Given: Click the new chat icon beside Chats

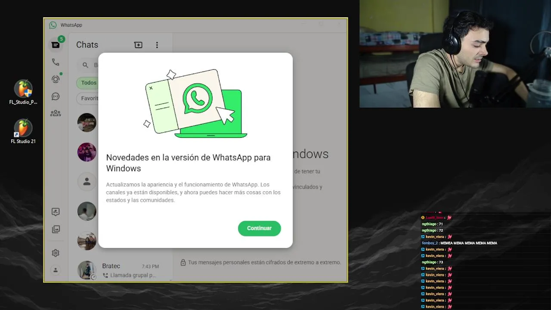Looking at the screenshot, I should [x=138, y=45].
